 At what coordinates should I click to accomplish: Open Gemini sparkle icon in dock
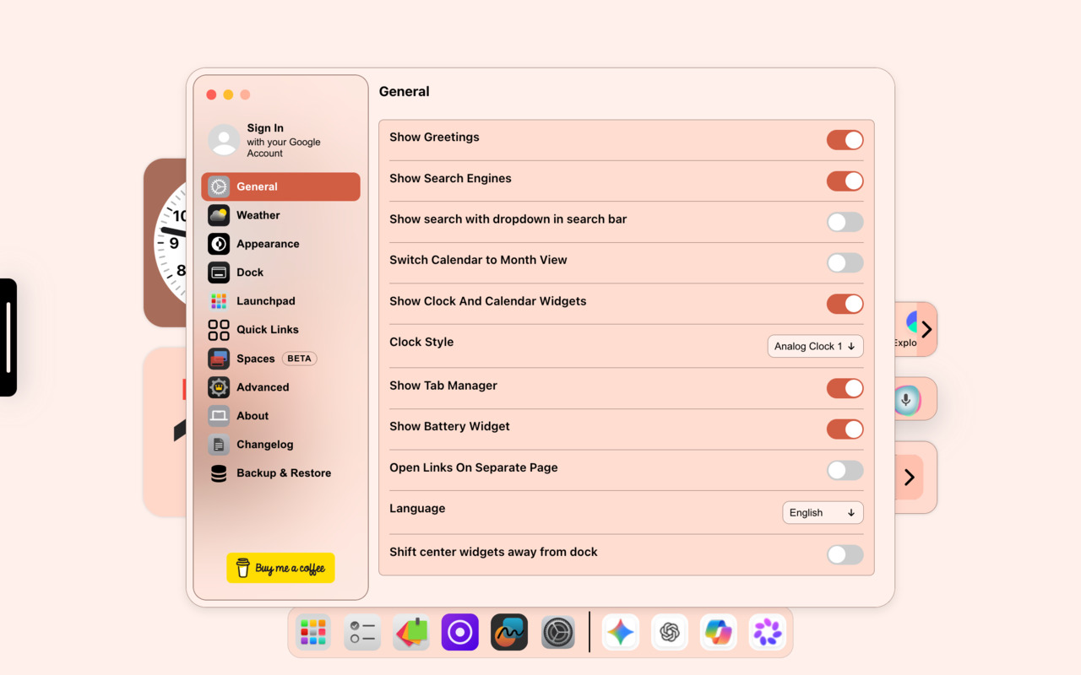[x=621, y=632]
